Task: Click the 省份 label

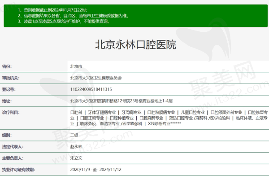Action: tap(7, 66)
